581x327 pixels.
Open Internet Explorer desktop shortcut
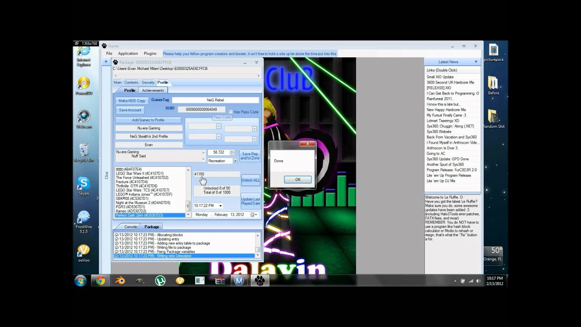coord(84,56)
